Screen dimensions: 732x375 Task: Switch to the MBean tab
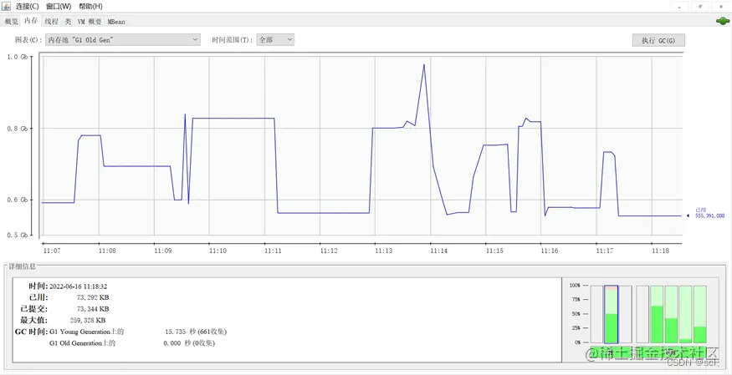click(x=116, y=22)
